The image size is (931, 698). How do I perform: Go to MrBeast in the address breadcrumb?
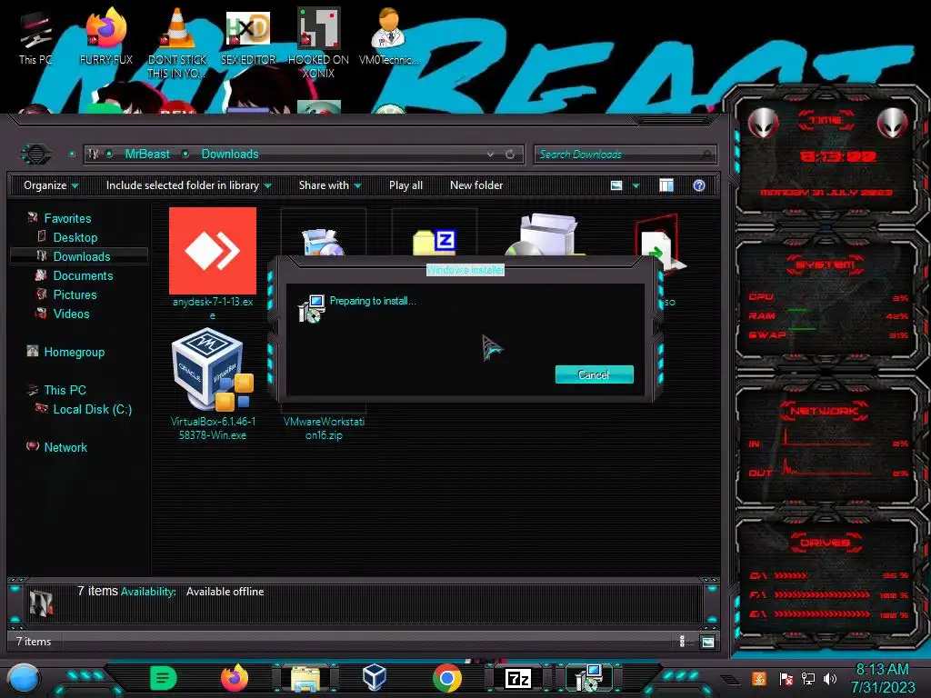(x=147, y=154)
